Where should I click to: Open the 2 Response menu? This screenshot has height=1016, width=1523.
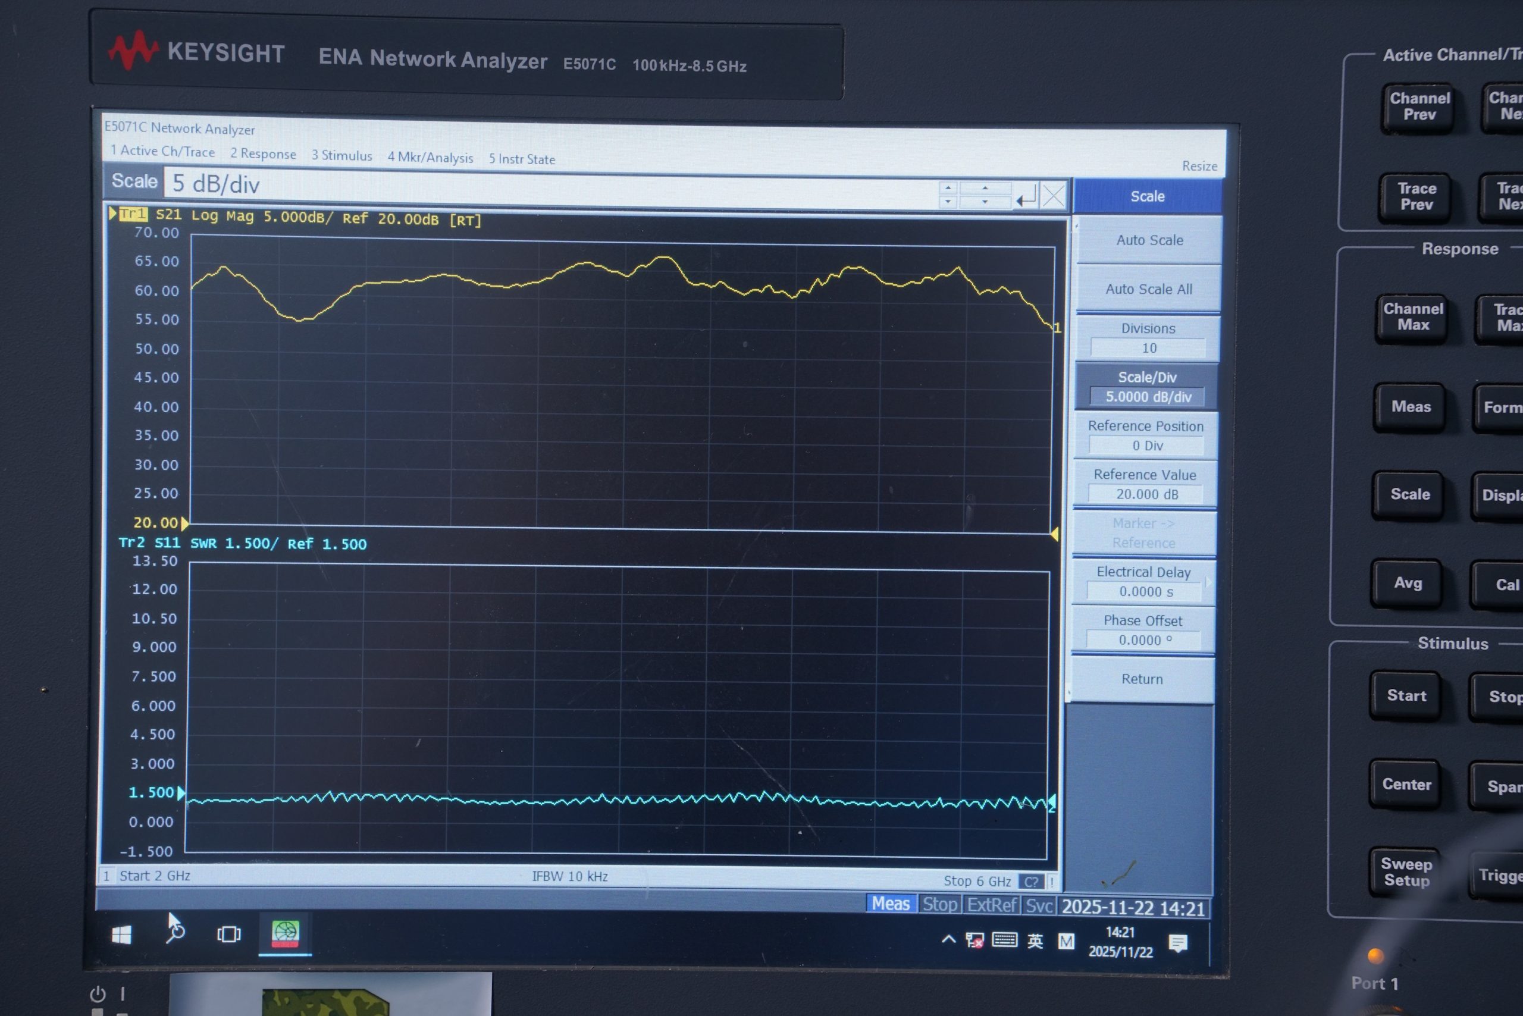263,153
